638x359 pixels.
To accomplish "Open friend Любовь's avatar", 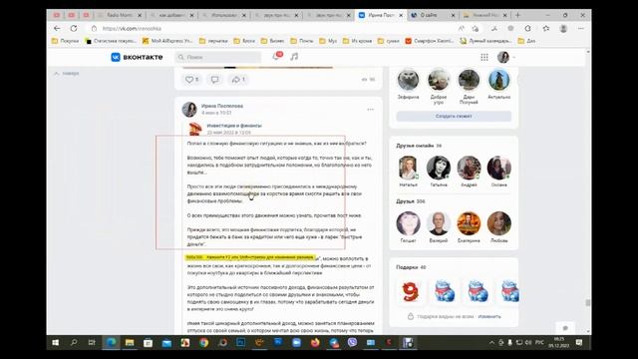I will (x=498, y=223).
